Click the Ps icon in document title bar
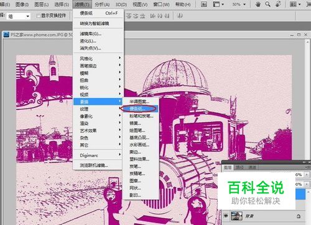 click(6, 35)
